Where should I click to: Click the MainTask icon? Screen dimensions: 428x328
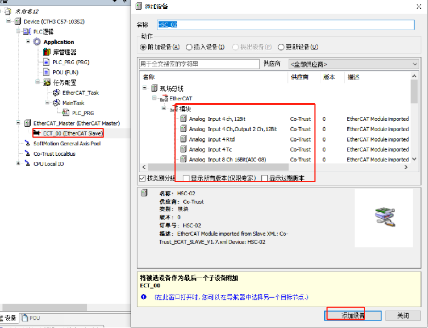(56, 103)
